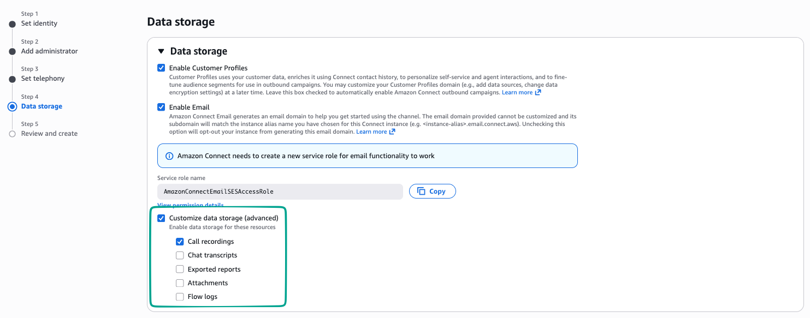The height and width of the screenshot is (318, 810).
Task: Click 'Enable data storage for these resources' text
Action: [222, 227]
